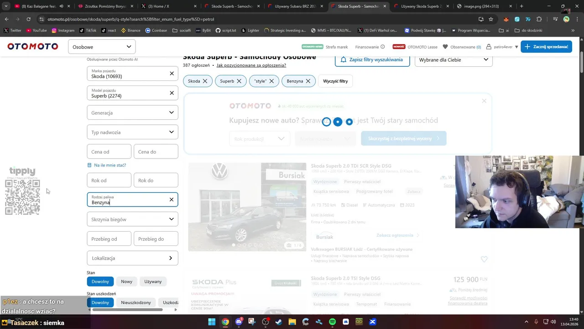Select Używany vehicle condition
The width and height of the screenshot is (584, 329).
click(x=153, y=281)
